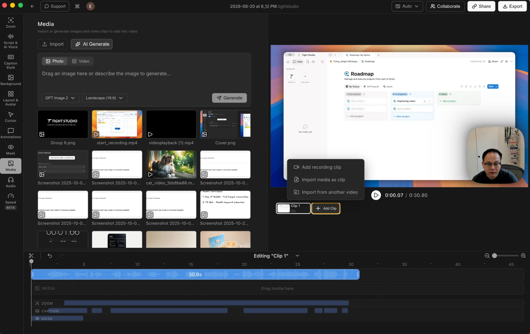
Task: Open Script & AI Voice panel
Action: coord(11,41)
